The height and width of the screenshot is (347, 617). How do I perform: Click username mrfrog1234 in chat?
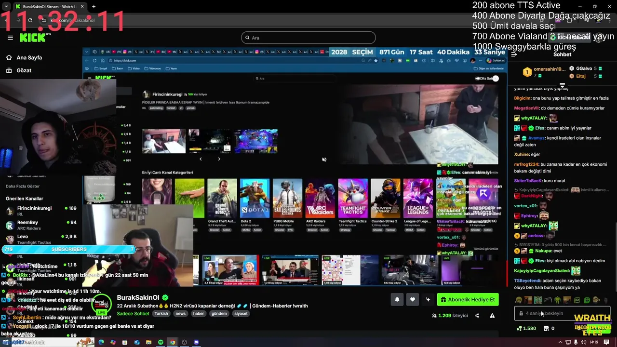526,164
